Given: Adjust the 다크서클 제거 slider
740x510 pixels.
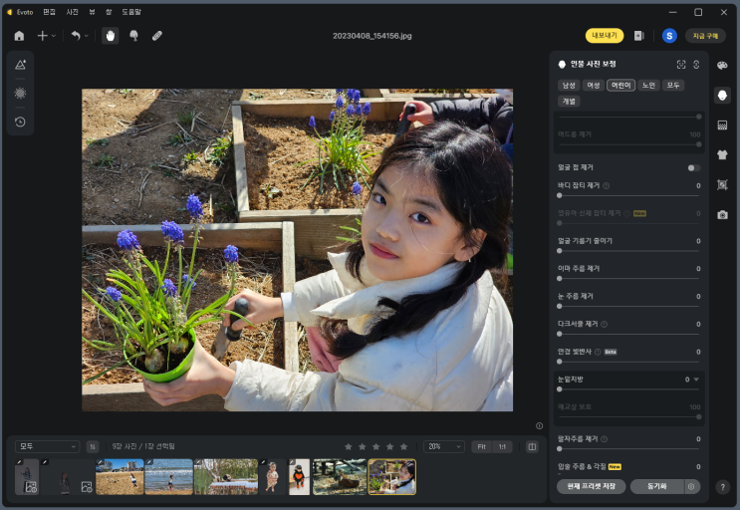Looking at the screenshot, I should pos(628,334).
